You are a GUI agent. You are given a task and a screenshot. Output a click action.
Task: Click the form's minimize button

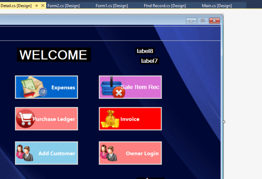pos(191,21)
